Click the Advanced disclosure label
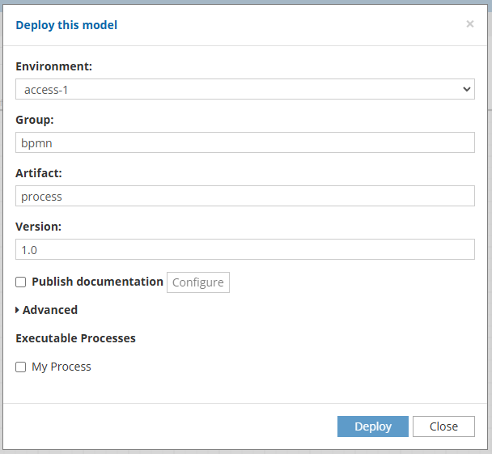Viewport: 492px width, 454px height. coord(50,310)
